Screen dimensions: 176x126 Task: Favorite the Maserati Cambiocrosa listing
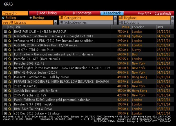coord(10,77)
